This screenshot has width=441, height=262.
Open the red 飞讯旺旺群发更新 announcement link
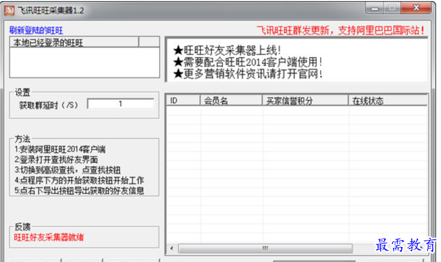coord(341,30)
